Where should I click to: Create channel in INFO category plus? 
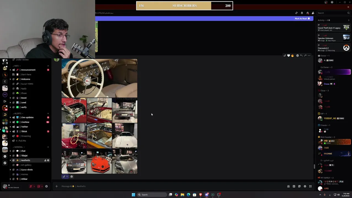click(48, 66)
